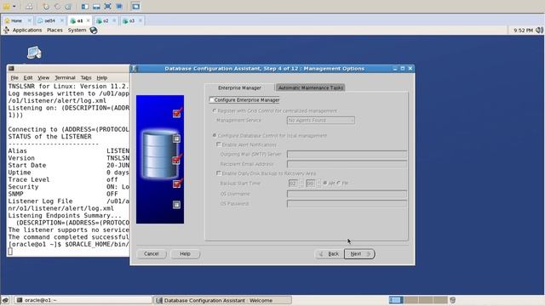
Task: Open the Management Service dropdown
Action: point(320,120)
